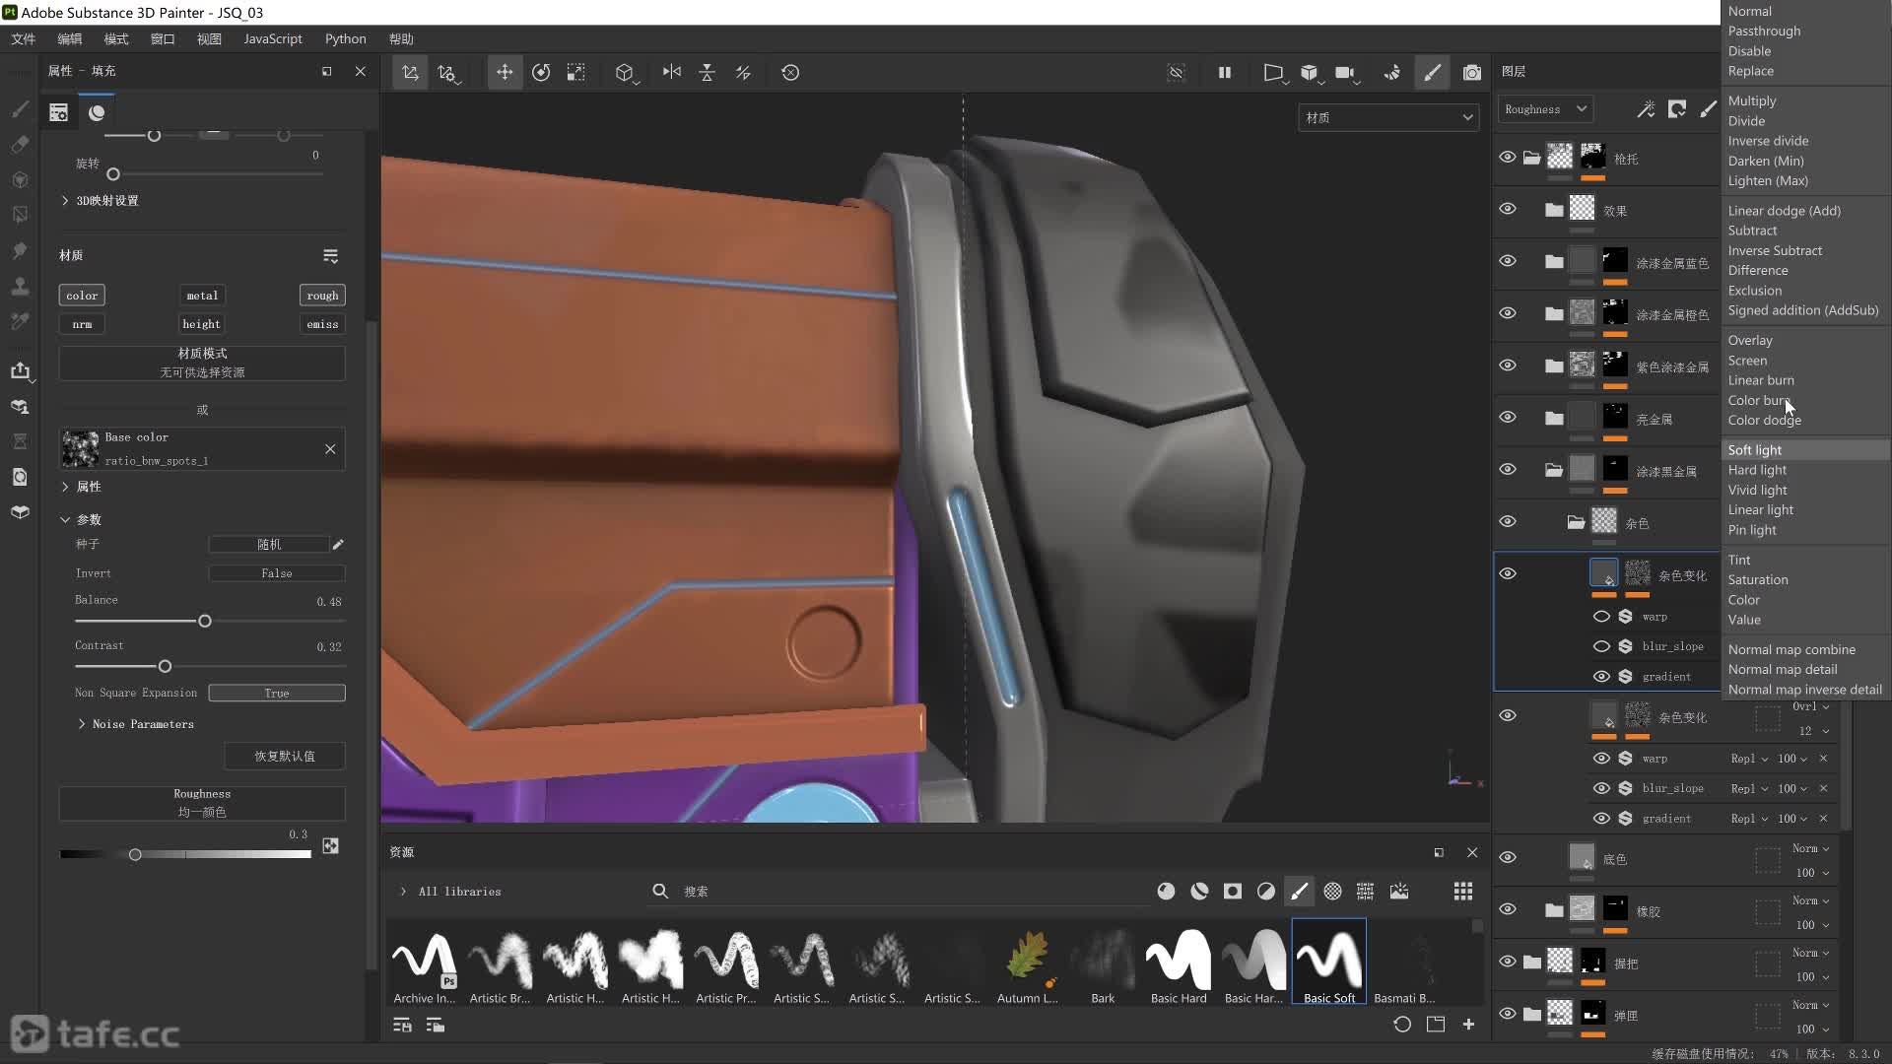
Task: Switch assets to grid view icon
Action: 1463,891
